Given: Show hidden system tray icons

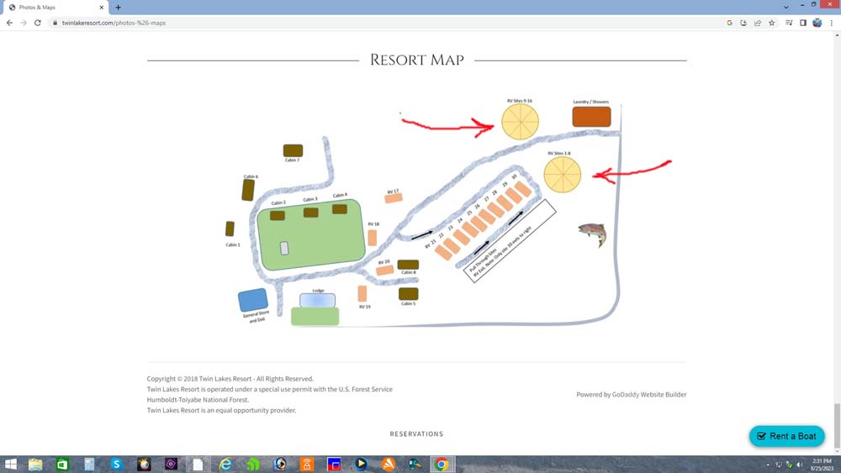Looking at the screenshot, I should point(768,464).
